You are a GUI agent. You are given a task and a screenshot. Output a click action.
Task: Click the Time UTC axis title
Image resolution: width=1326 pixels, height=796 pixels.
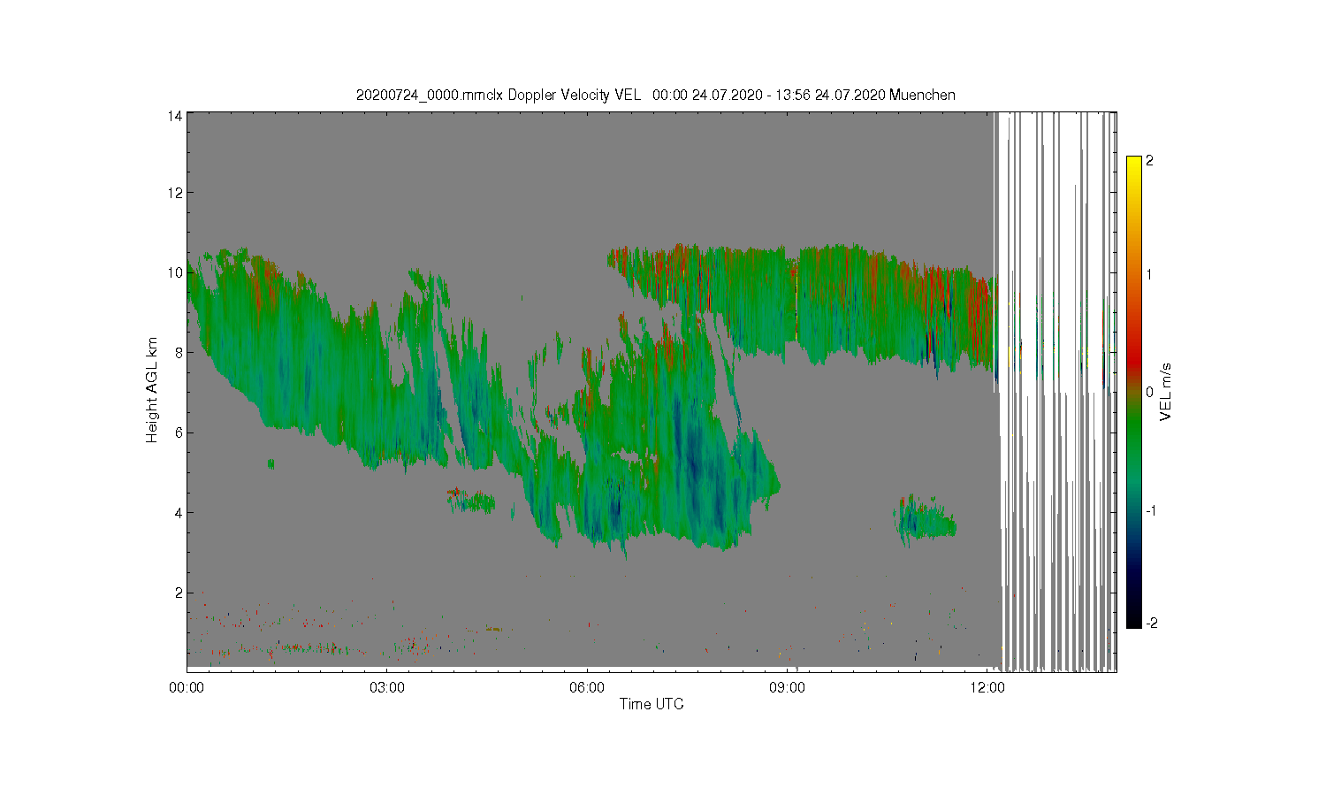652,704
